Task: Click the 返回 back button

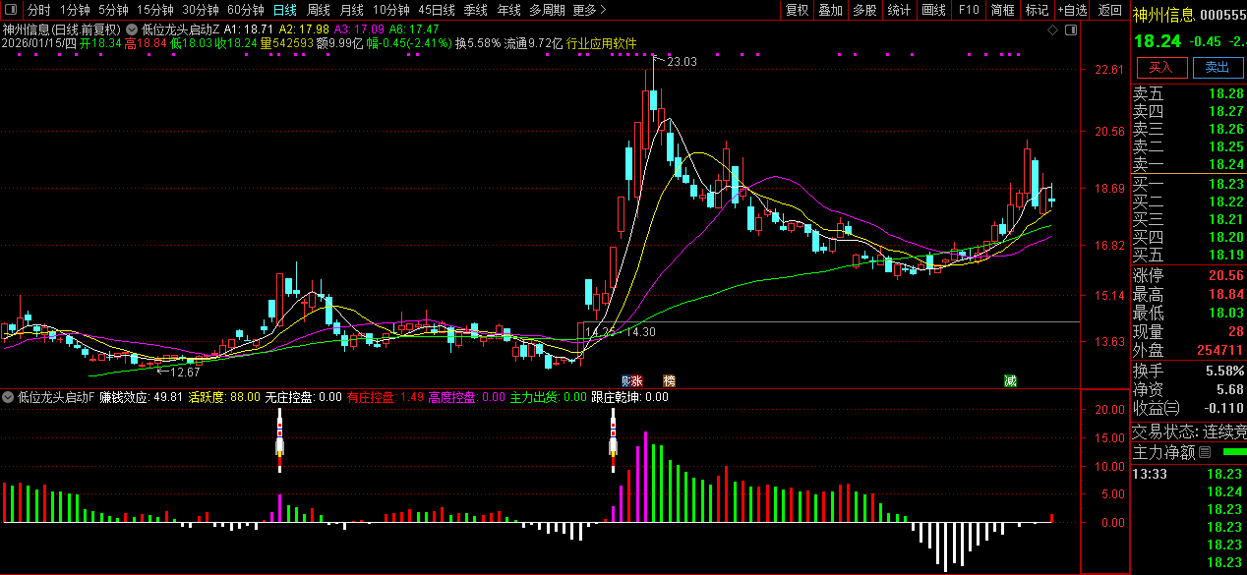Action: click(1109, 10)
